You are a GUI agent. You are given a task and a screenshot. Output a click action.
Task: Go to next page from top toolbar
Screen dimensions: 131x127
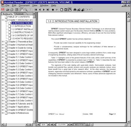pos(44,10)
